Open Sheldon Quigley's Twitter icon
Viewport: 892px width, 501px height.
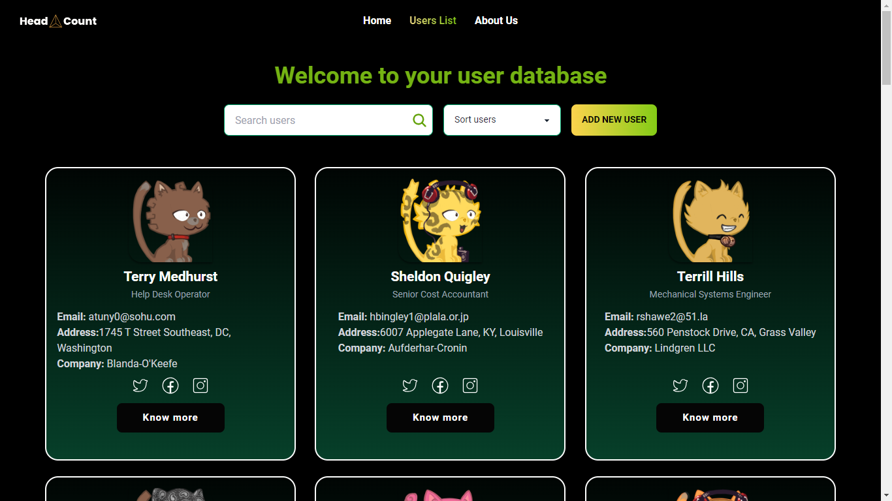[x=409, y=386]
